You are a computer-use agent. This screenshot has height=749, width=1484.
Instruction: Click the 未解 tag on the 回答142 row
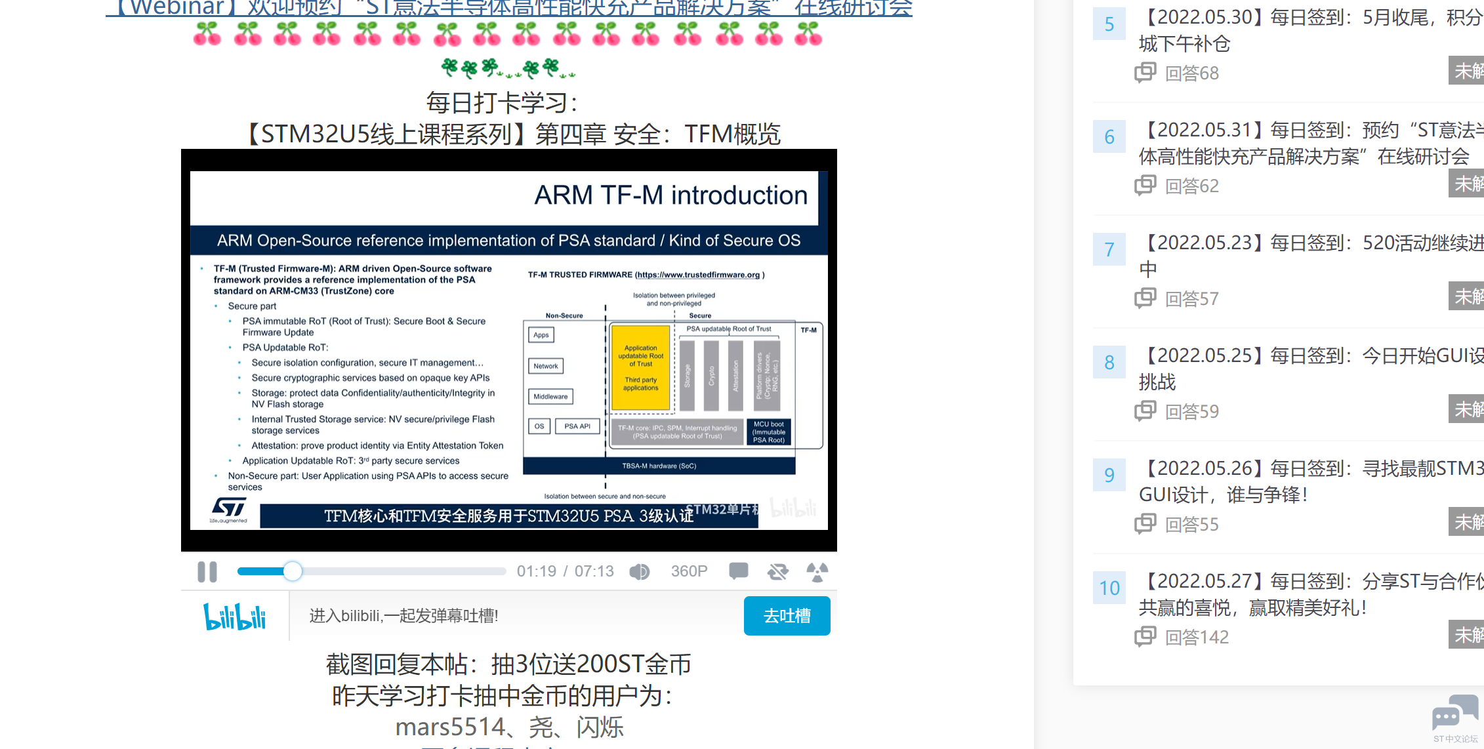(1466, 634)
